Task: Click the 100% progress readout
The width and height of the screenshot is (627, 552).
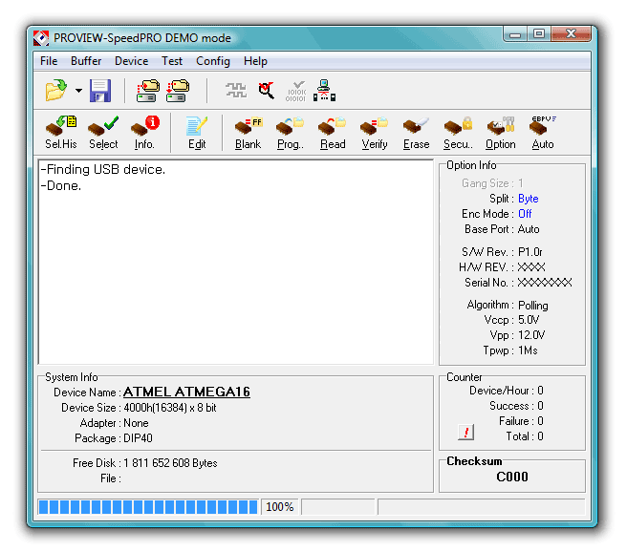Action: [x=280, y=507]
